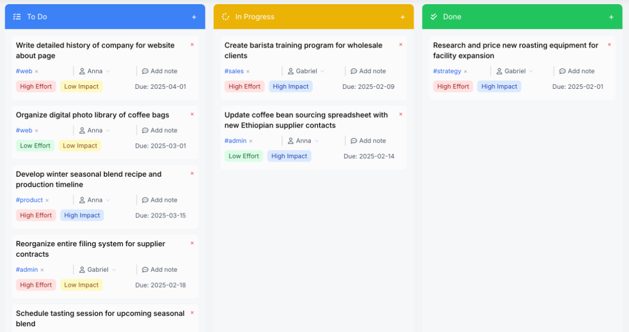Viewport: 629px width, 332px height.
Task: Change Gabriel assignee on filing system card
Action: [97, 270]
